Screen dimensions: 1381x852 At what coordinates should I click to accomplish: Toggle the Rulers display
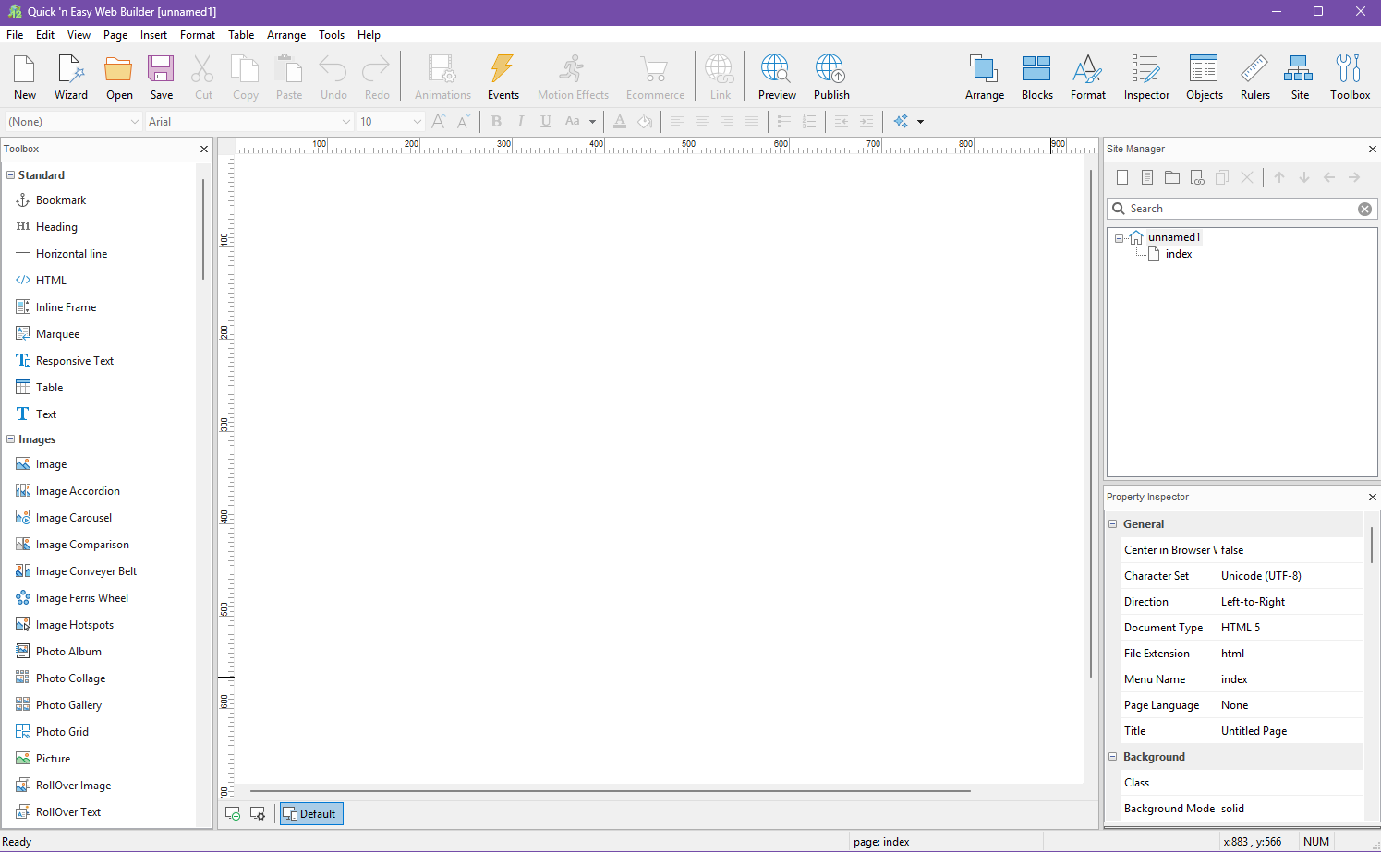tap(1254, 77)
